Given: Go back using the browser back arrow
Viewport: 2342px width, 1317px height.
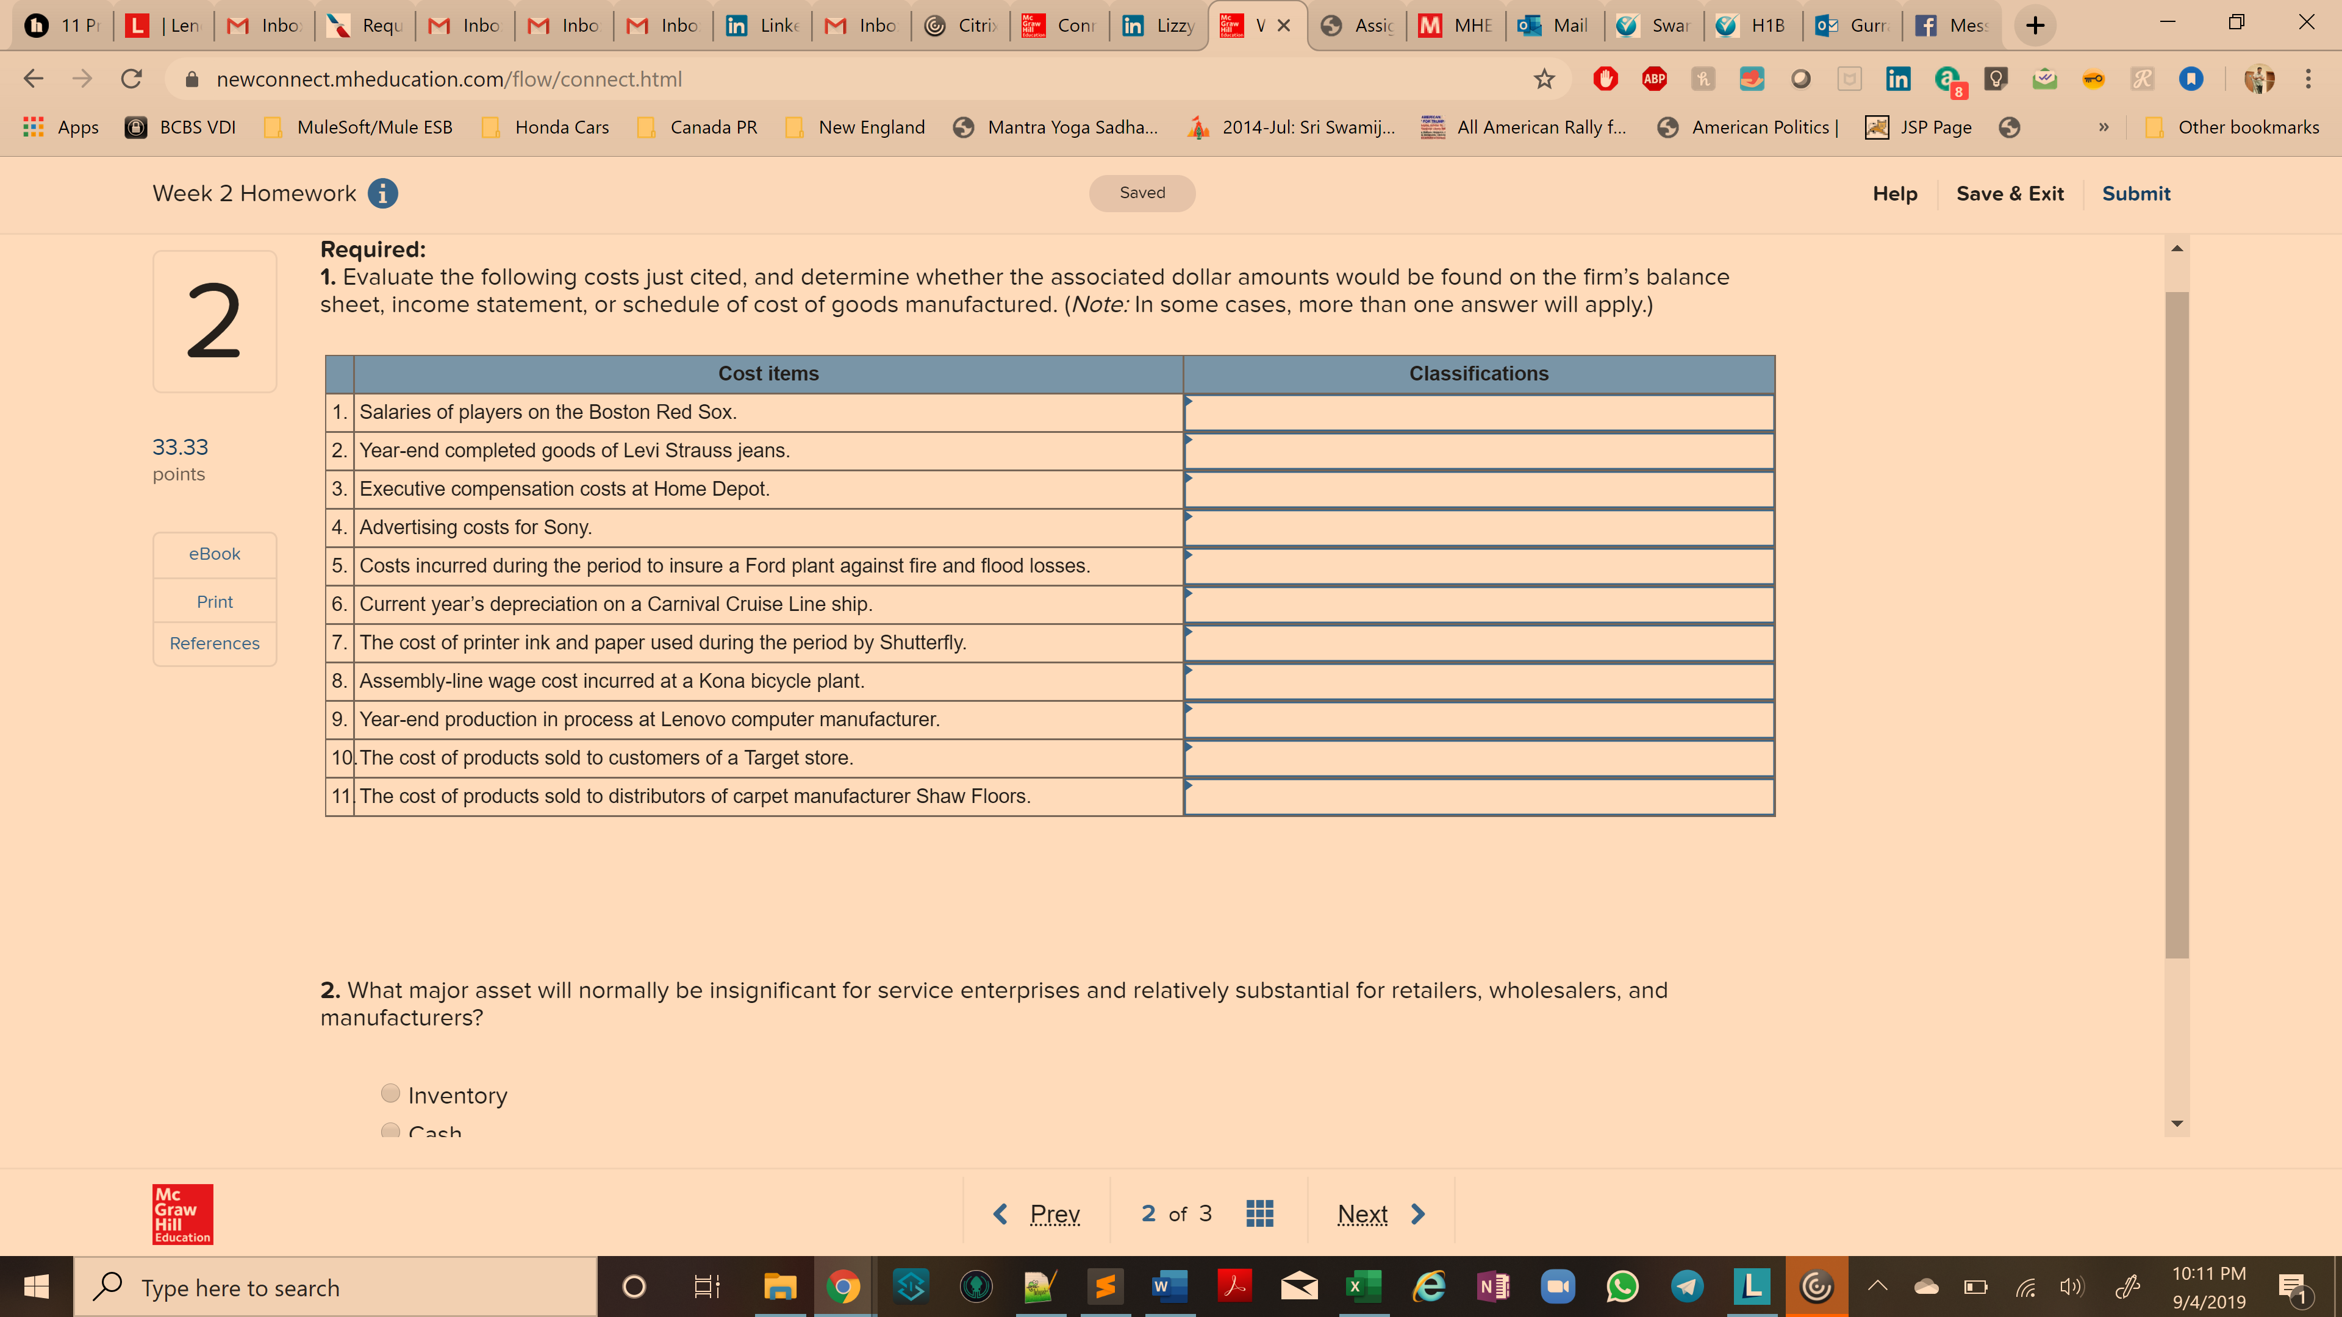Looking at the screenshot, I should [34, 79].
